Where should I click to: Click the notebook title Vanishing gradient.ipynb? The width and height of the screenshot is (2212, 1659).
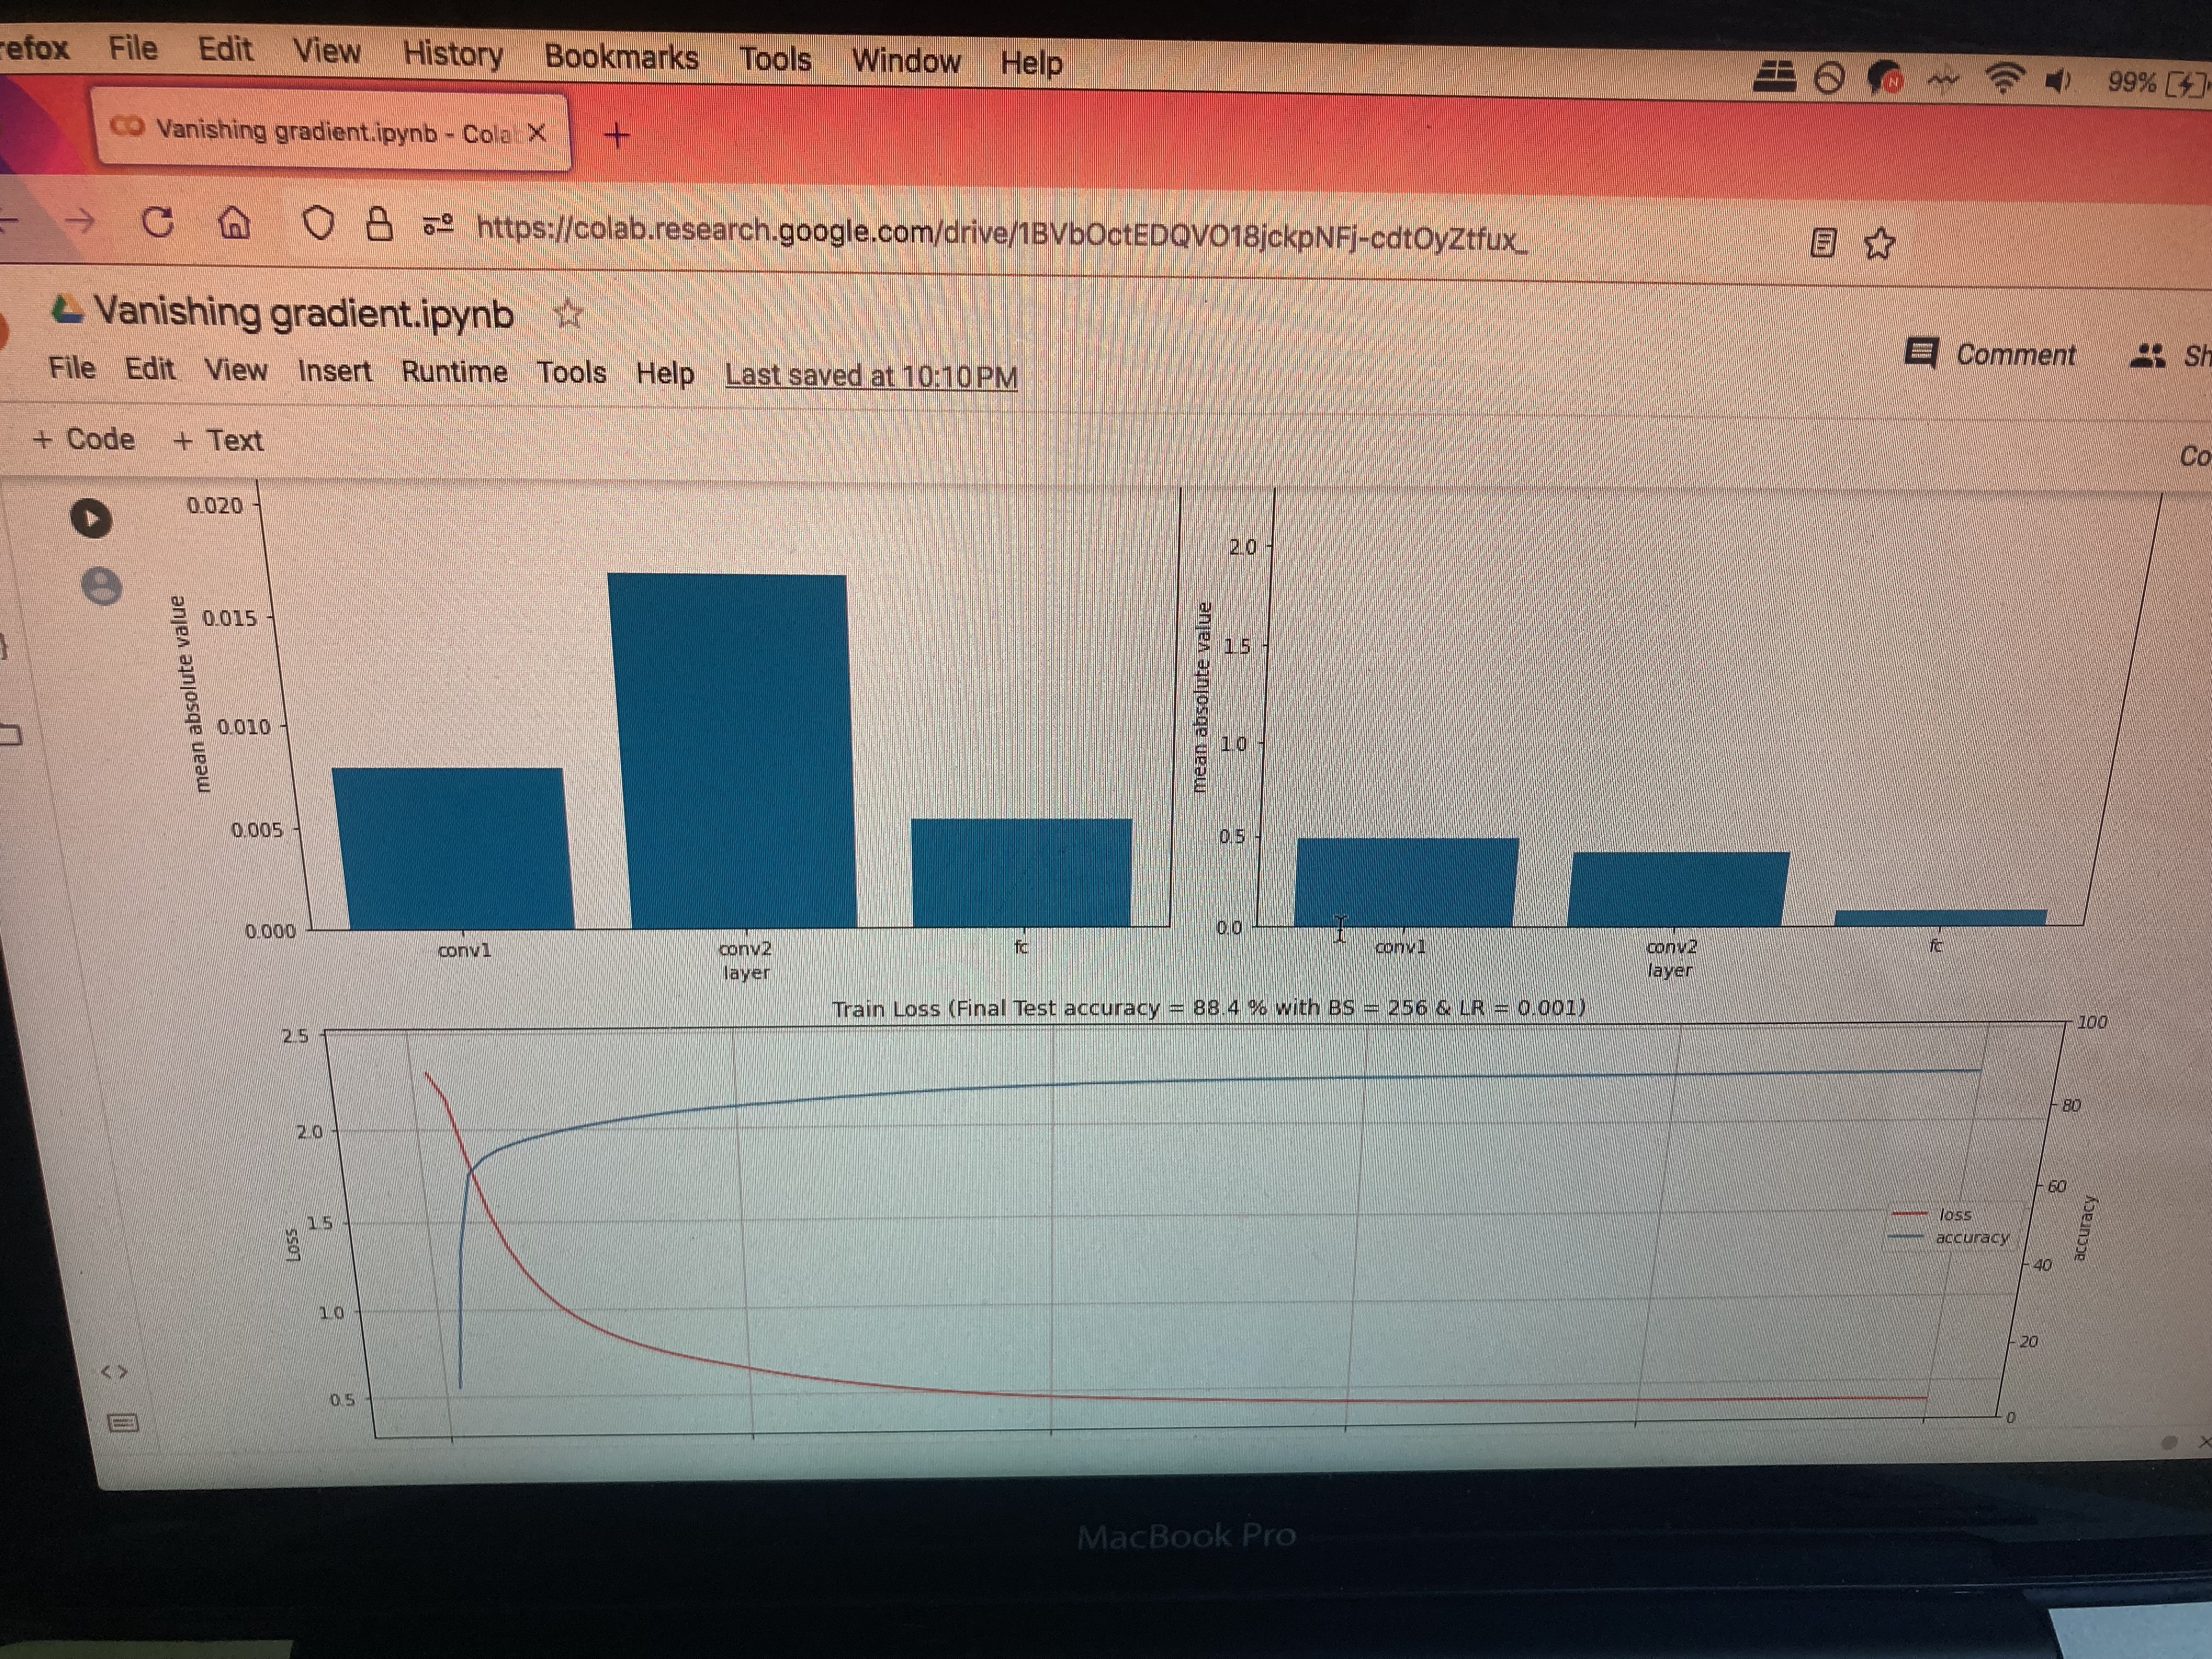point(304,313)
